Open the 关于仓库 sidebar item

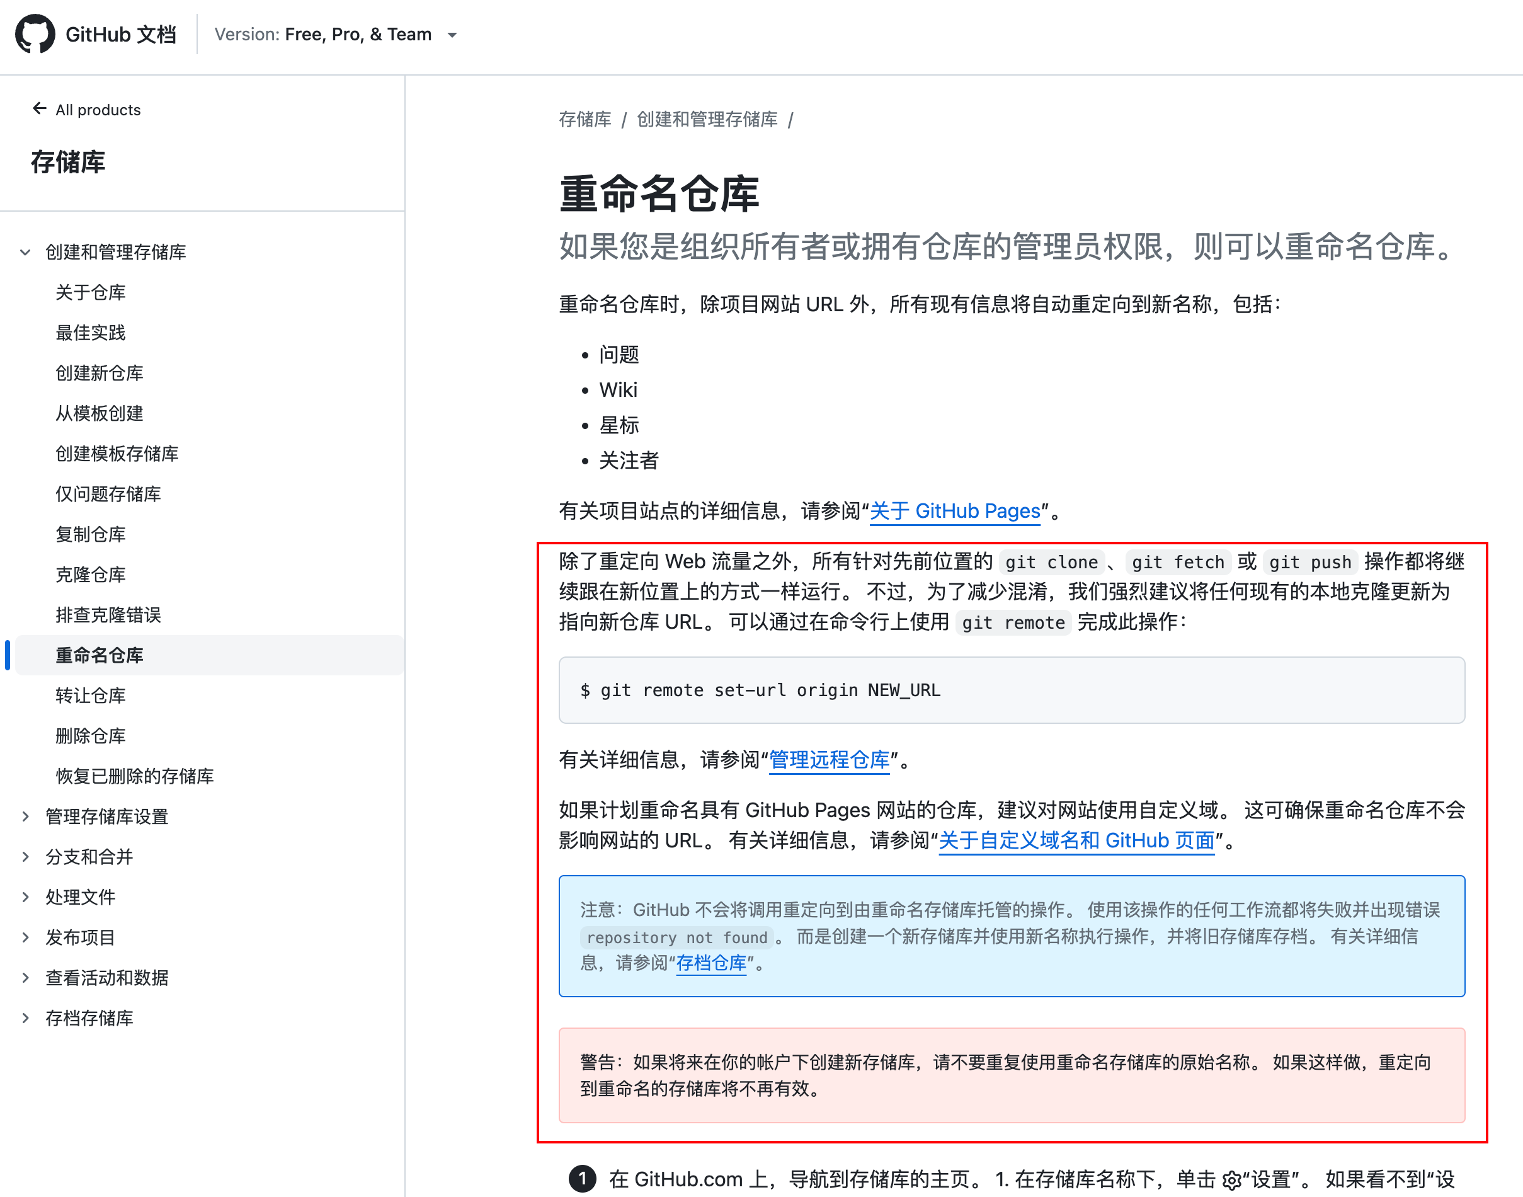90,292
